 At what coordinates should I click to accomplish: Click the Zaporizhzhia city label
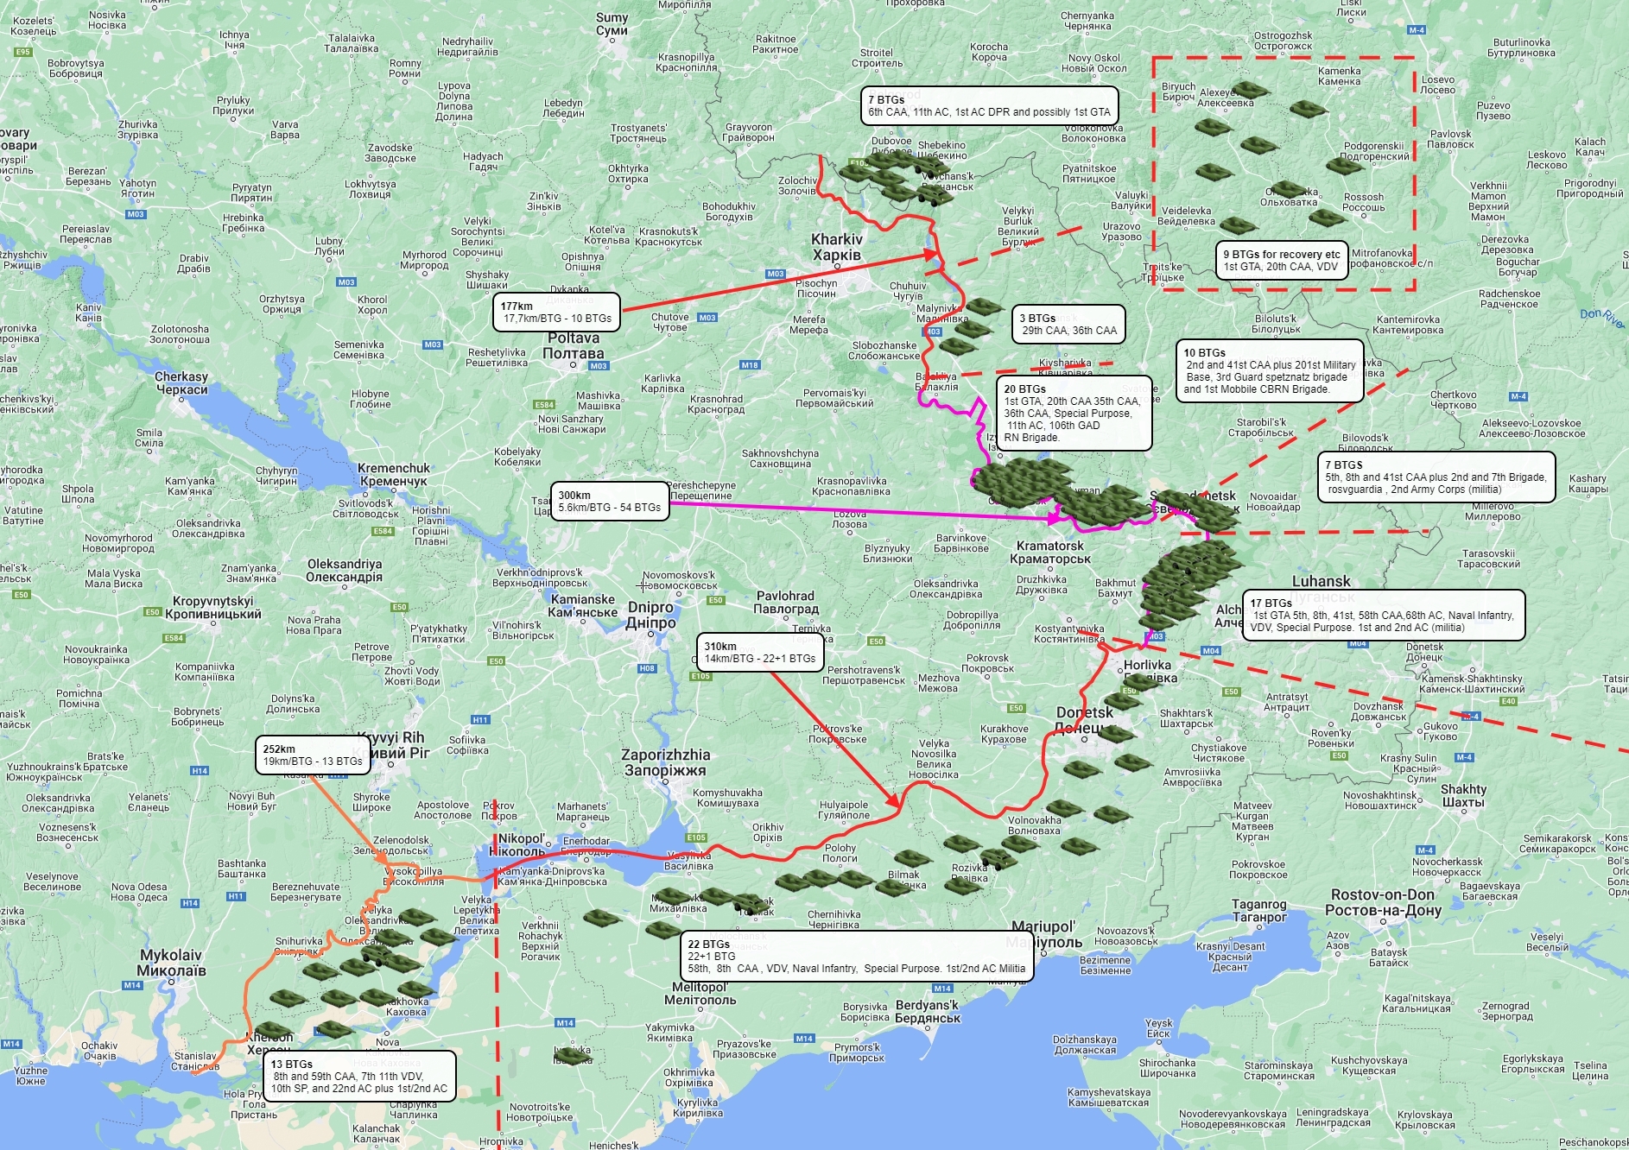(x=665, y=762)
